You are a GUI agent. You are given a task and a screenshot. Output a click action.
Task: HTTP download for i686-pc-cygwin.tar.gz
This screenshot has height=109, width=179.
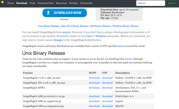tap(94, 101)
